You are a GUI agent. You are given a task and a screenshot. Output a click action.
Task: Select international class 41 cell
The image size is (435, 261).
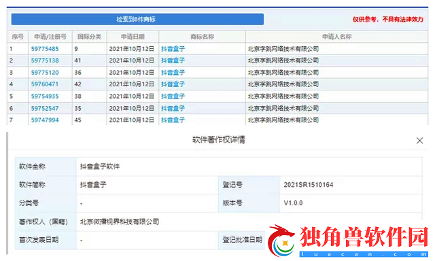[x=89, y=60]
